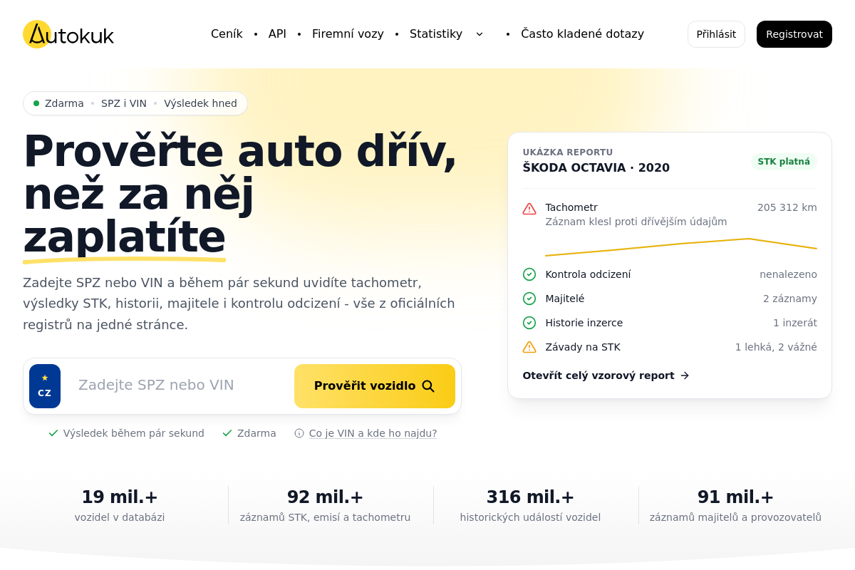Screen dimensions: 855x570
Task: Go to the API menu item
Action: click(277, 34)
